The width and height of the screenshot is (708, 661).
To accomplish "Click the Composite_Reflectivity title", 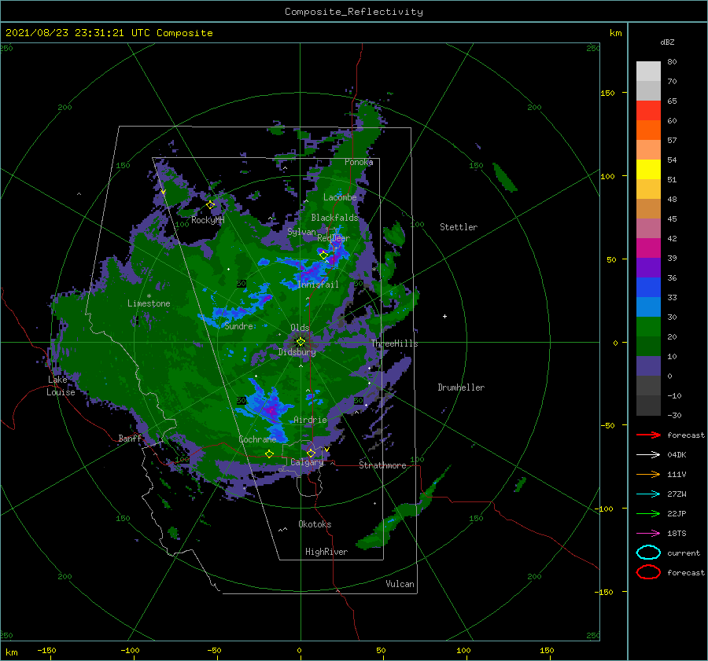I will pos(354,12).
